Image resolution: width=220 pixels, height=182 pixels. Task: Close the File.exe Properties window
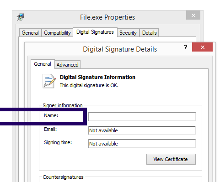(193, 15)
